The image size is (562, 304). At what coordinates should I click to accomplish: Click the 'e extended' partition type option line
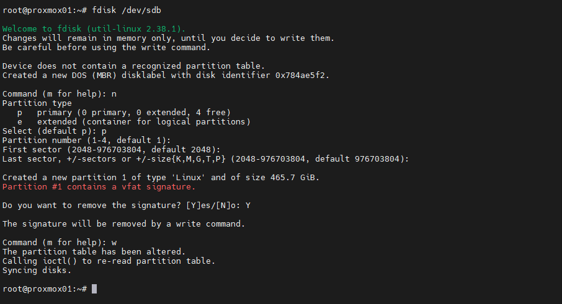[x=133, y=122]
